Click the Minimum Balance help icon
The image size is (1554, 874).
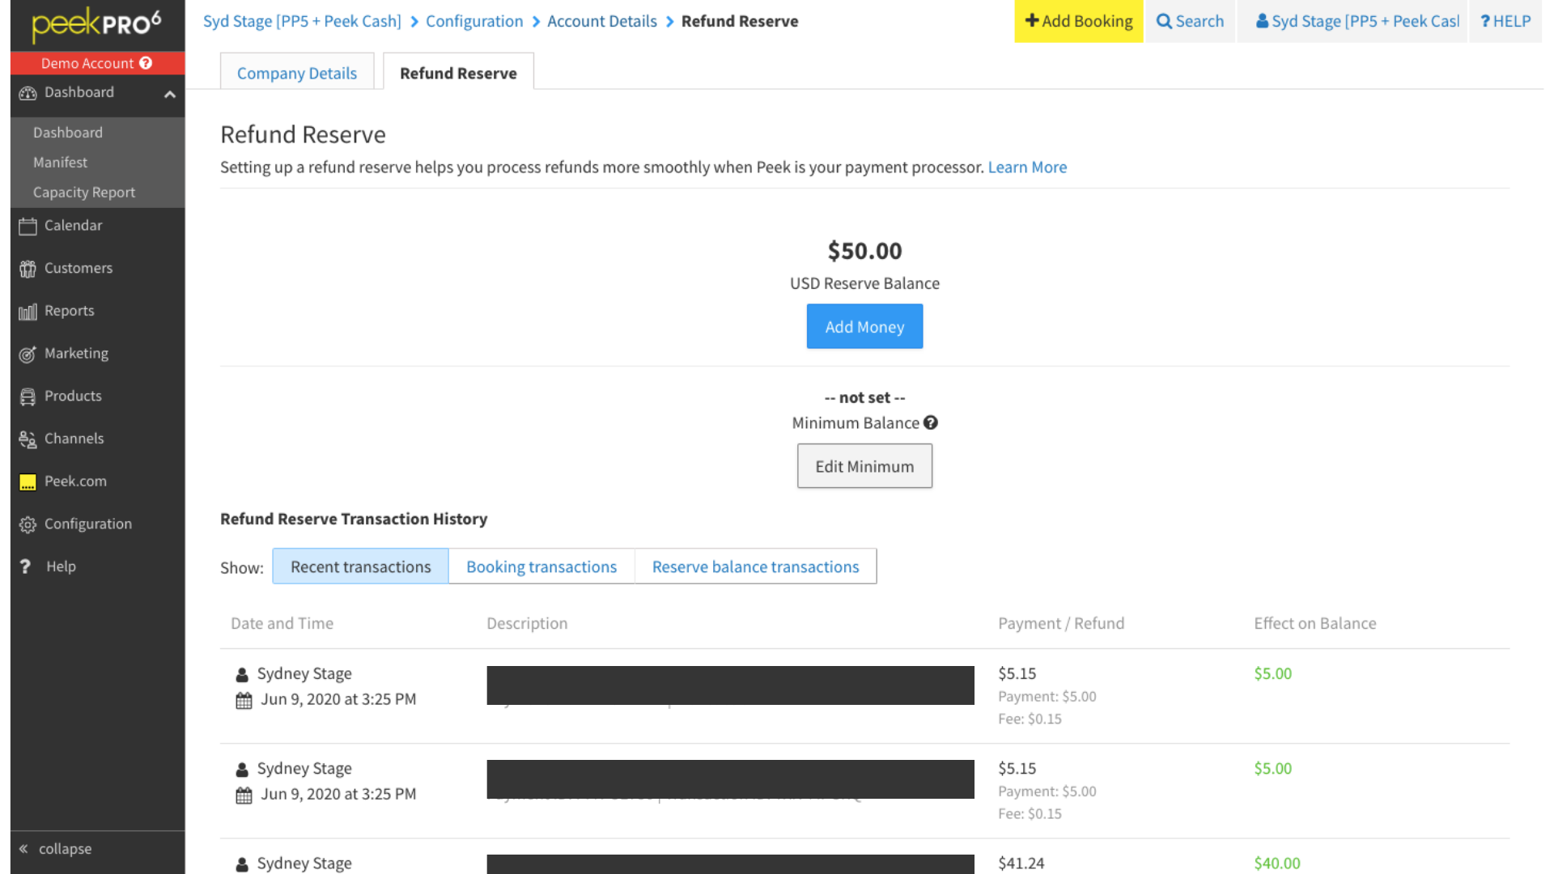pyautogui.click(x=931, y=422)
